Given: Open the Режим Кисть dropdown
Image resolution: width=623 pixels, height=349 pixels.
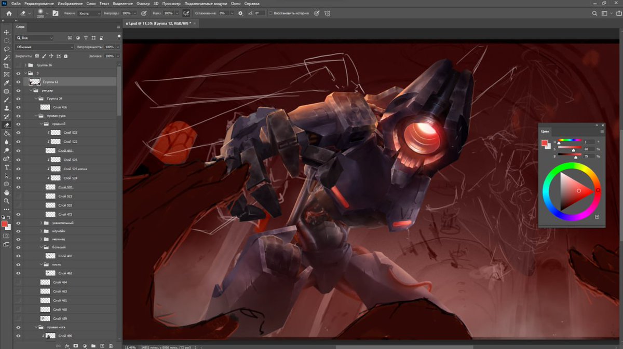Looking at the screenshot, I should tap(90, 13).
